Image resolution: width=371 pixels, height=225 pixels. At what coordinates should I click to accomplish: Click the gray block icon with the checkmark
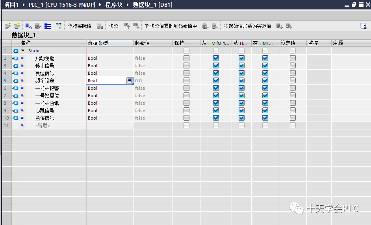pos(38,26)
